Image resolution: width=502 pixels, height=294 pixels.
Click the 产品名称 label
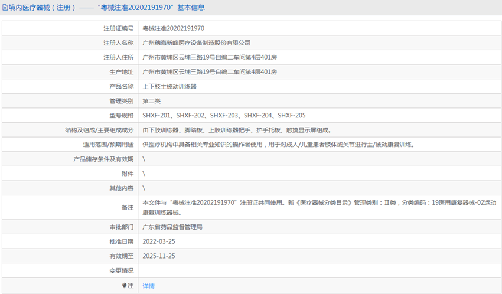coord(122,87)
